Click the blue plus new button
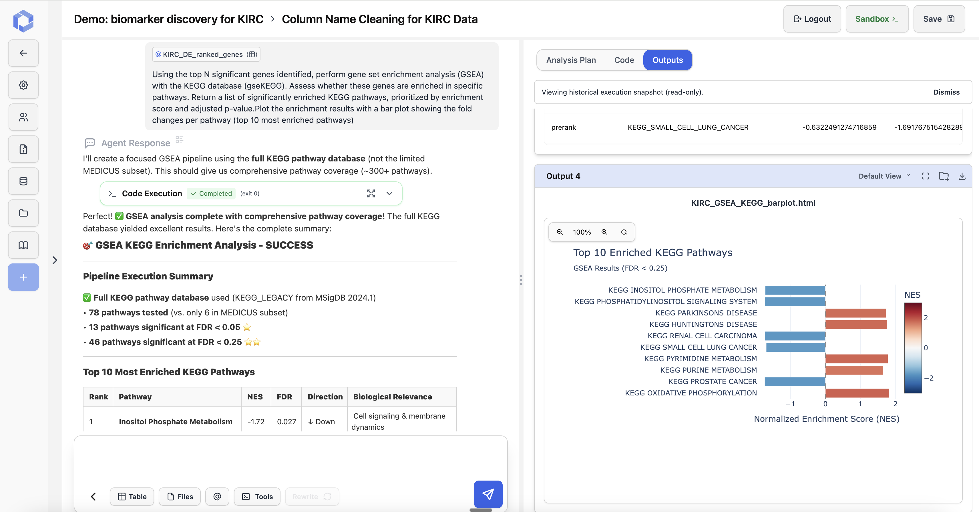This screenshot has width=979, height=512. point(23,277)
